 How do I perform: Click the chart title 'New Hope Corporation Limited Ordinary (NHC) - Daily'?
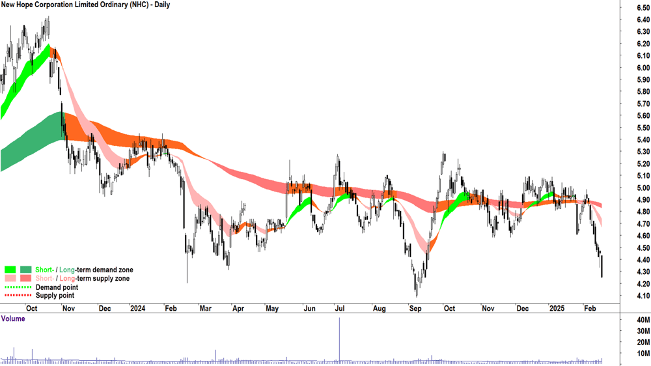click(x=85, y=5)
